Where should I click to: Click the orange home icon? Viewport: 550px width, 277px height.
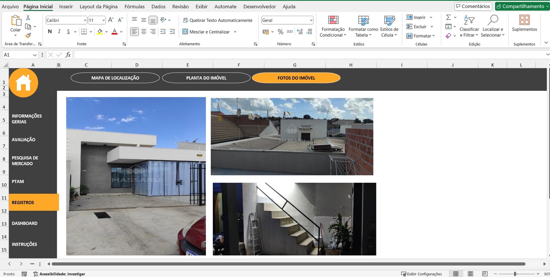point(23,83)
